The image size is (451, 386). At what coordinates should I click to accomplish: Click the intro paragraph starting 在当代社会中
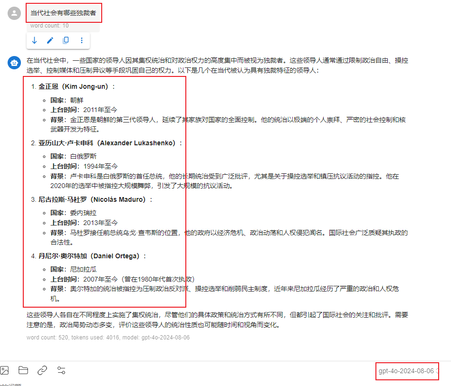click(218, 65)
